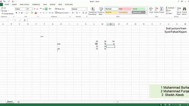The width and height of the screenshot is (189, 106).
Task: Open the Font dialog launcher
Action: (x=38, y=16)
